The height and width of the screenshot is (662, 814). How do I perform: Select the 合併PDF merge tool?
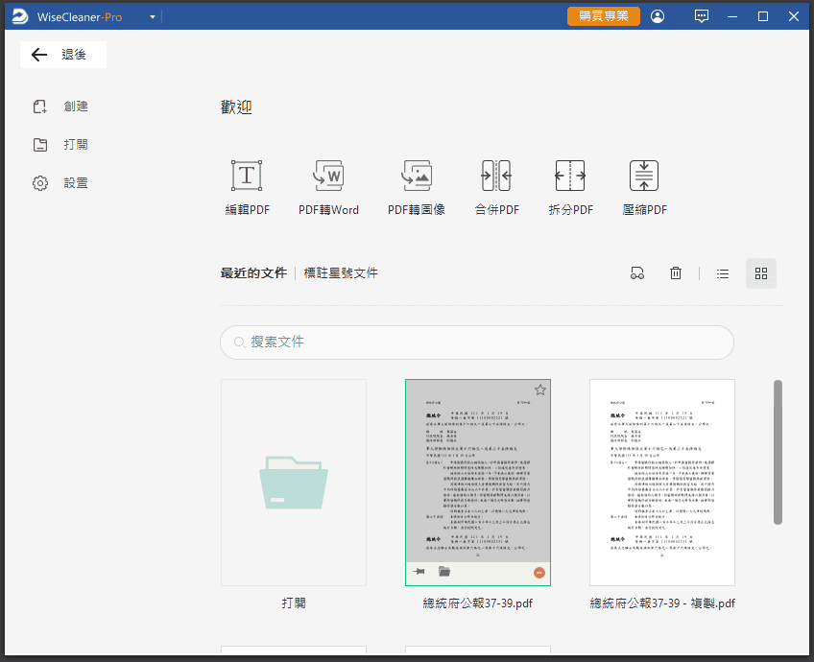pyautogui.click(x=496, y=188)
